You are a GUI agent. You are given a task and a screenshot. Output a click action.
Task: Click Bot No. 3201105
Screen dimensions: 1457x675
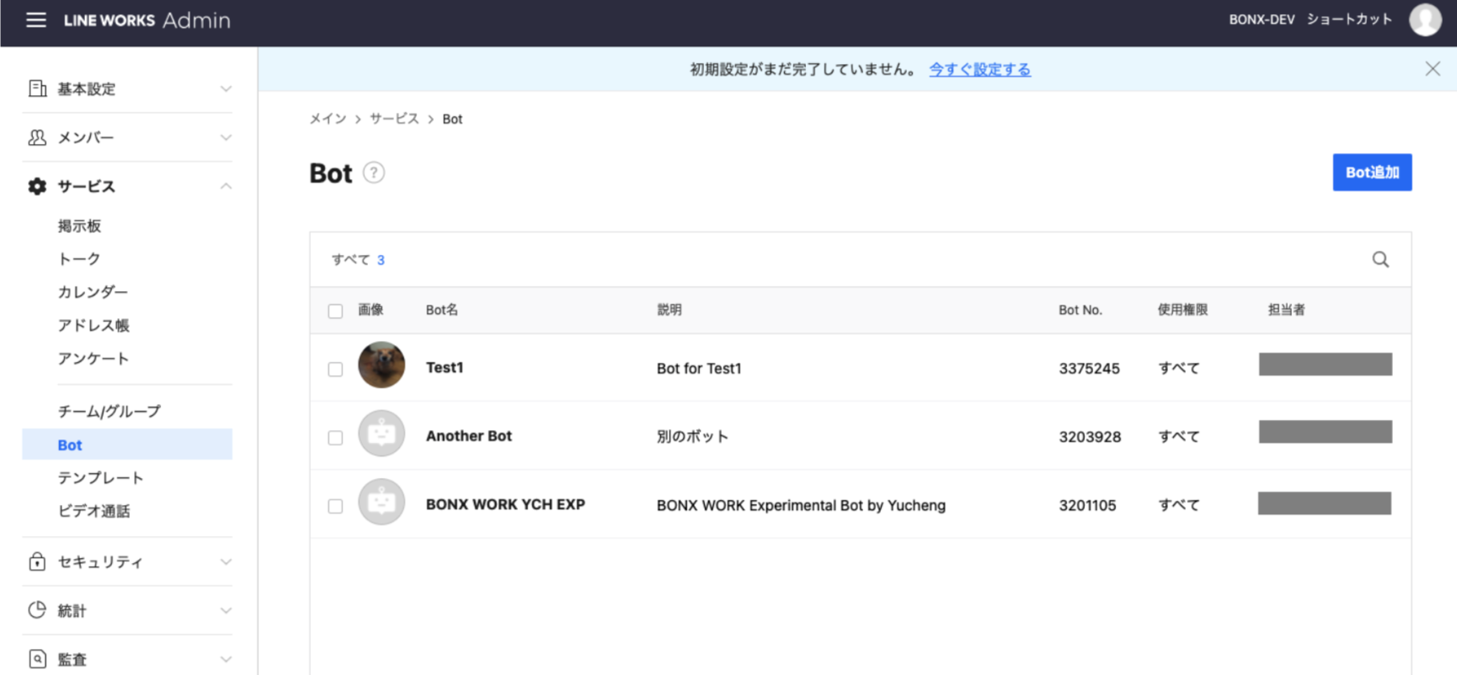point(1087,505)
